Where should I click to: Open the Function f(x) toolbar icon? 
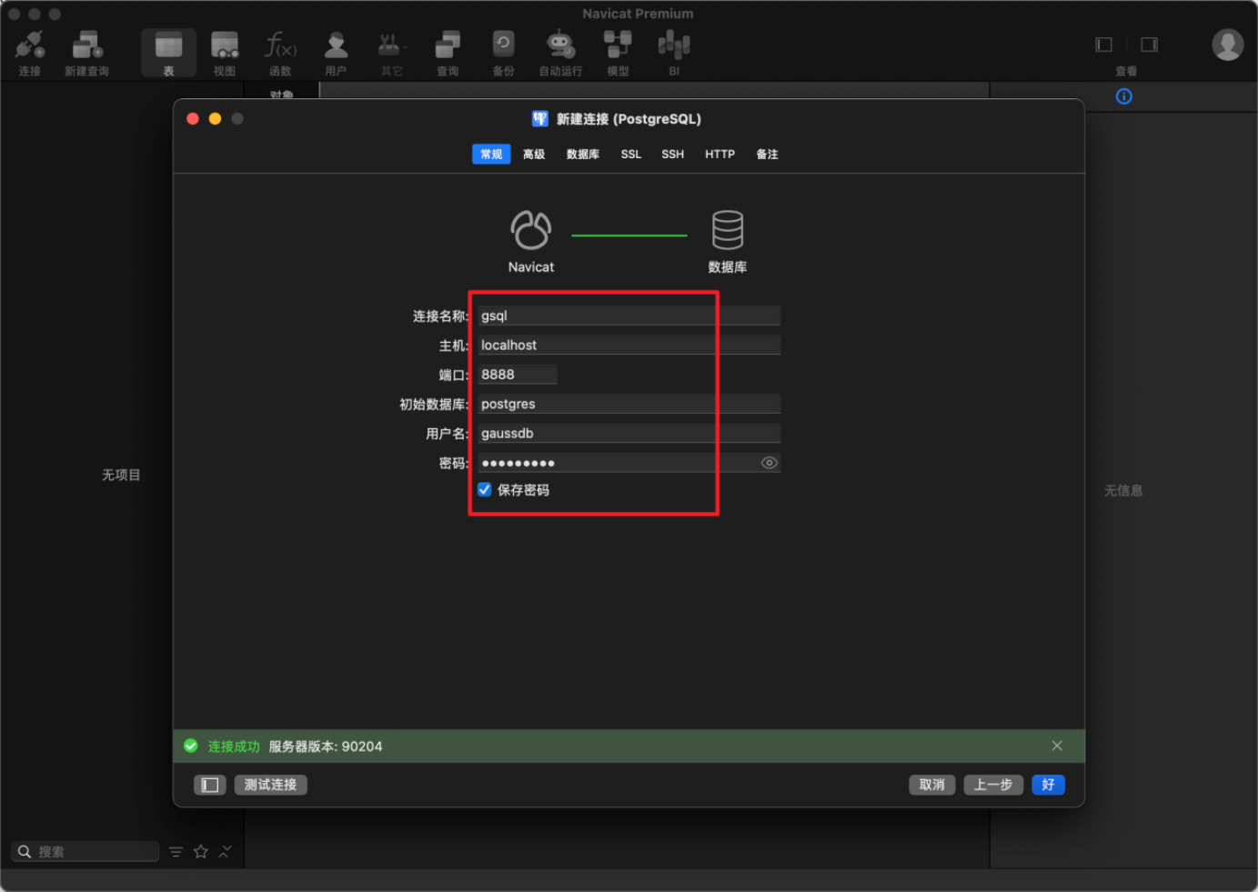[280, 45]
